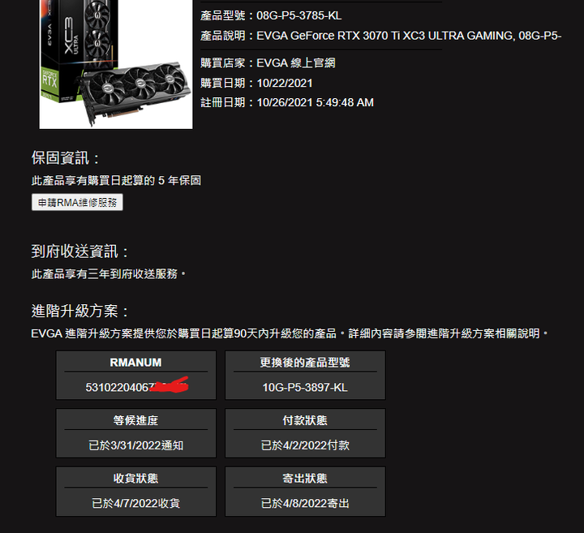
Task: Click the 付款狀態 header cell
Action: coord(305,420)
